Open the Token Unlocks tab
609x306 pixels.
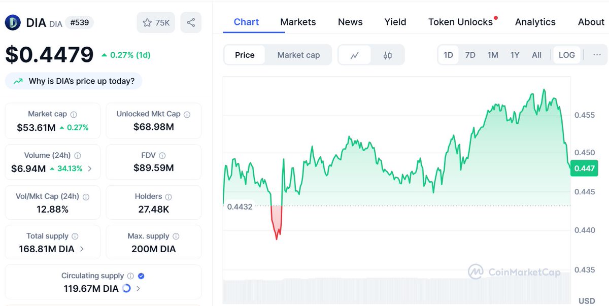461,22
